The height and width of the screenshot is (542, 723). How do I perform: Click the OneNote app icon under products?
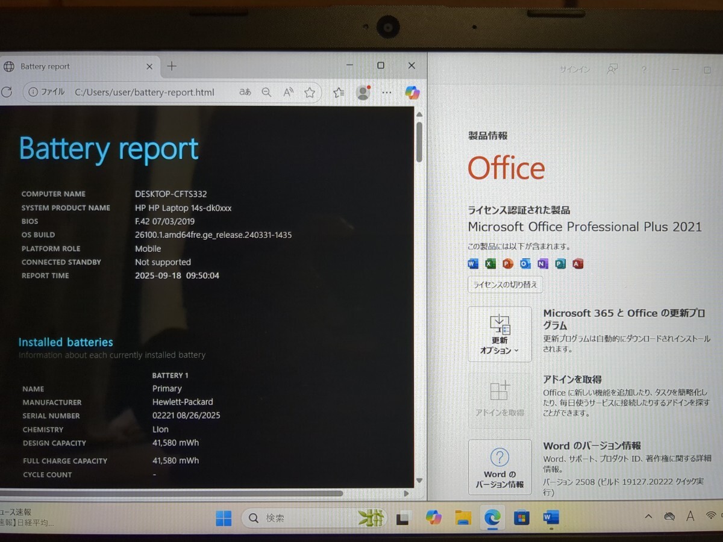pos(543,264)
